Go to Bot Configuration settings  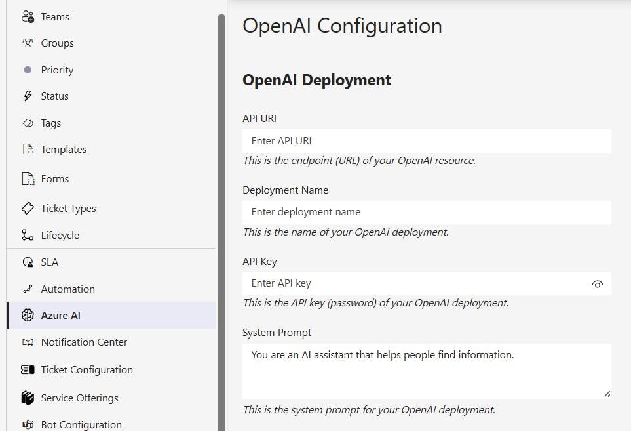[81, 425]
